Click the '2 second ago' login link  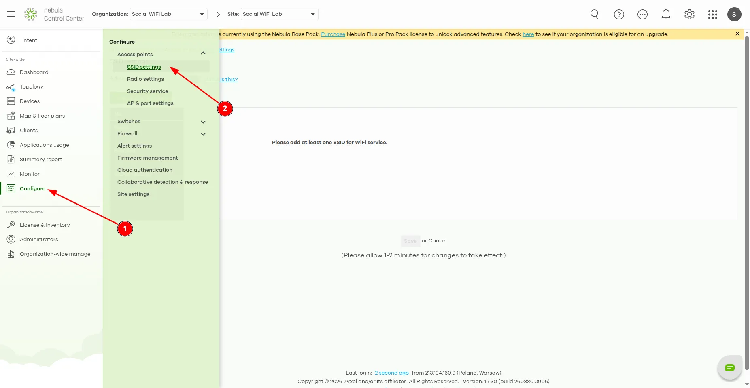tap(391, 373)
